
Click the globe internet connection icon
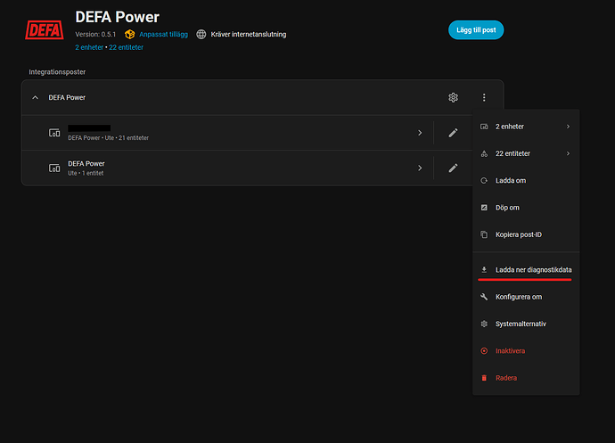[x=201, y=35]
